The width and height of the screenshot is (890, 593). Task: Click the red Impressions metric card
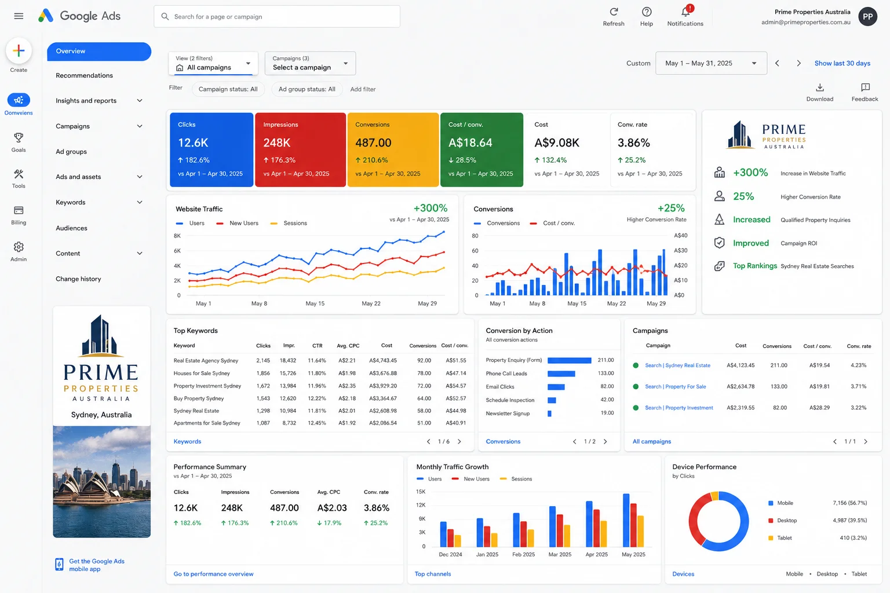pyautogui.click(x=300, y=150)
